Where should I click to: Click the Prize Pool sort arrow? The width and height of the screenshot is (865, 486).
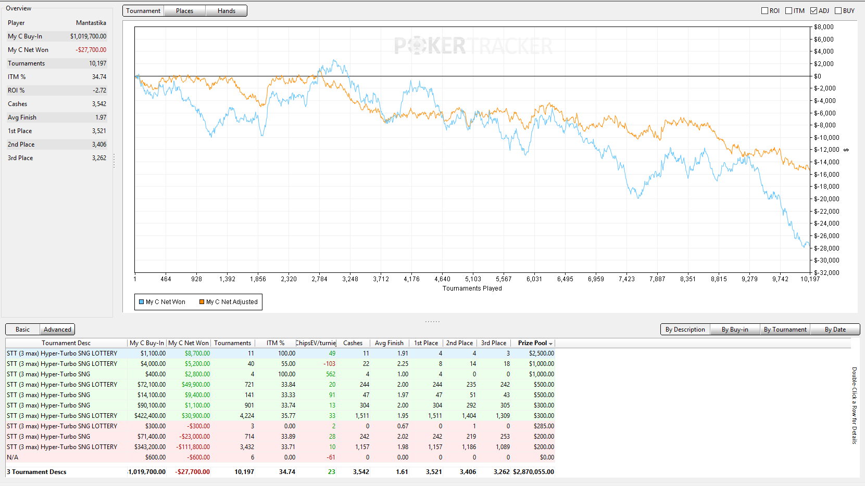(x=550, y=344)
